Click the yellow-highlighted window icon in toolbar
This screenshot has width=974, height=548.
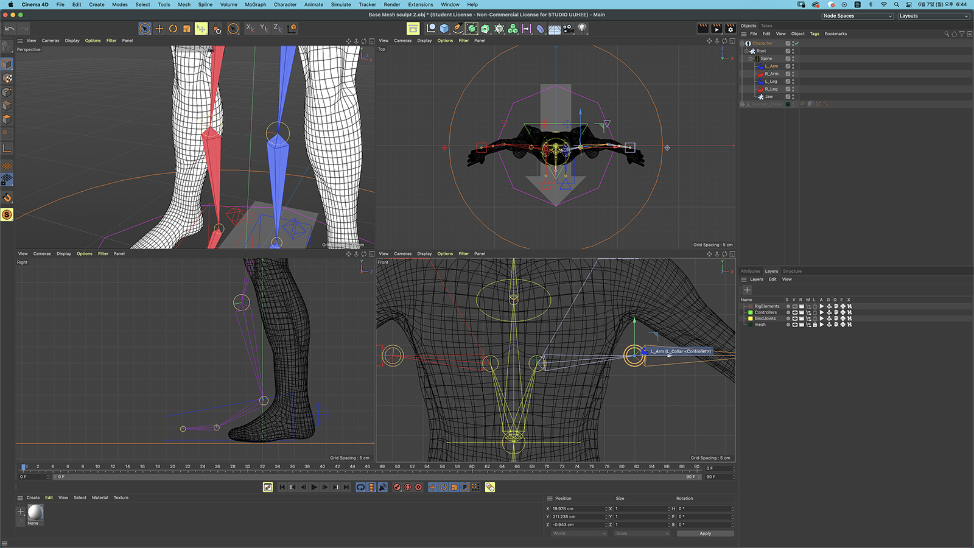(413, 29)
